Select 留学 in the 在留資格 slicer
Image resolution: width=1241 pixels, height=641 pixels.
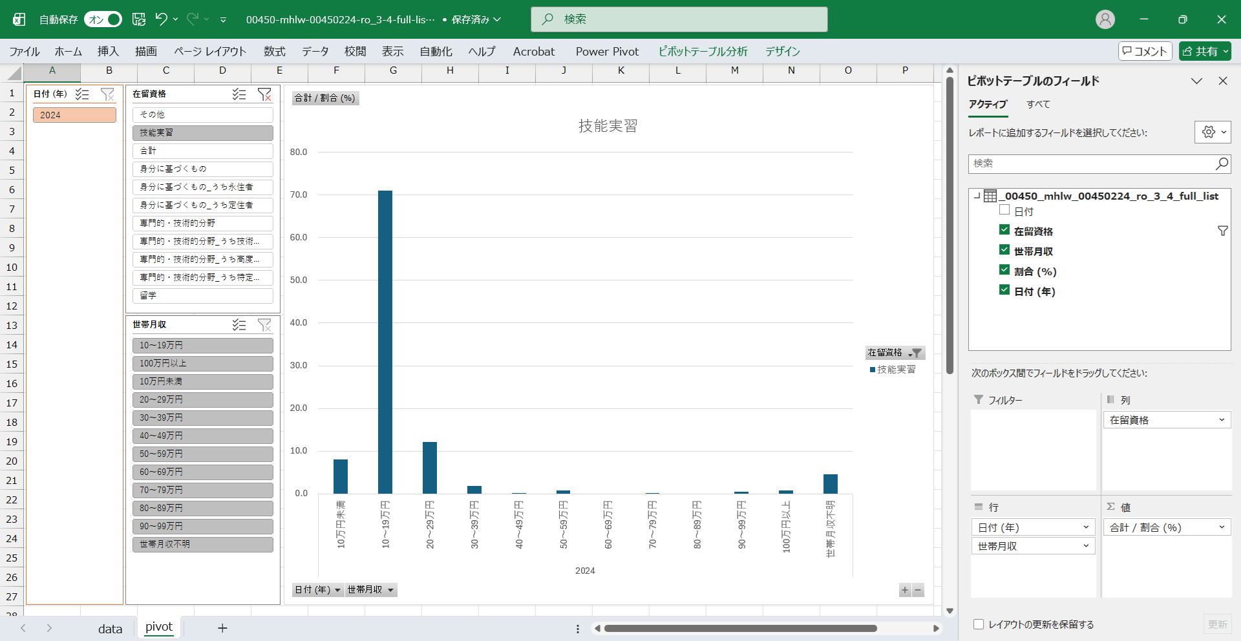(202, 296)
